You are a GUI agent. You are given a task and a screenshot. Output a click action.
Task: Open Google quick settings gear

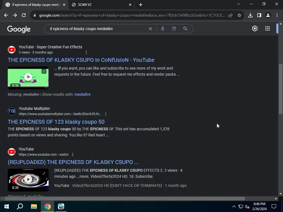click(255, 28)
